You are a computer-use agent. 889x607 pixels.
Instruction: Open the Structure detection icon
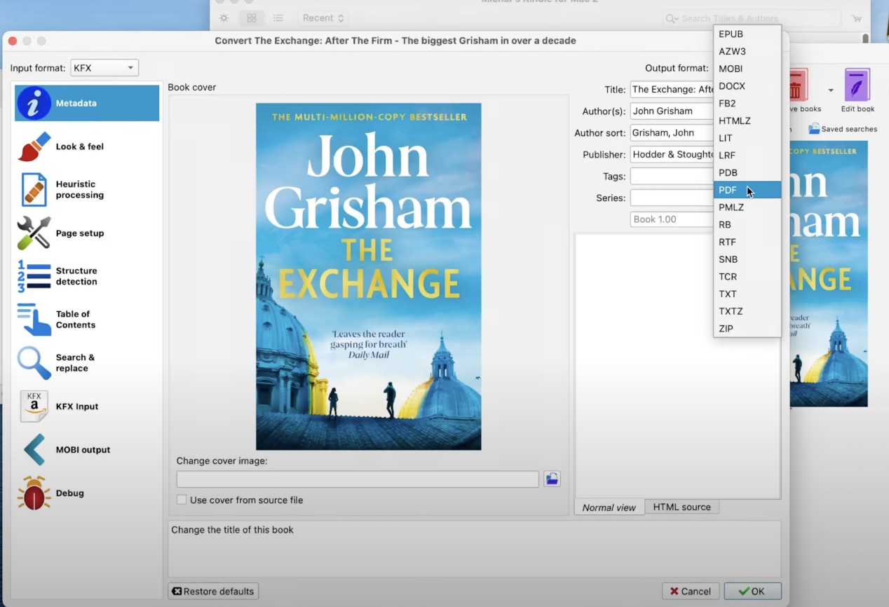point(34,276)
